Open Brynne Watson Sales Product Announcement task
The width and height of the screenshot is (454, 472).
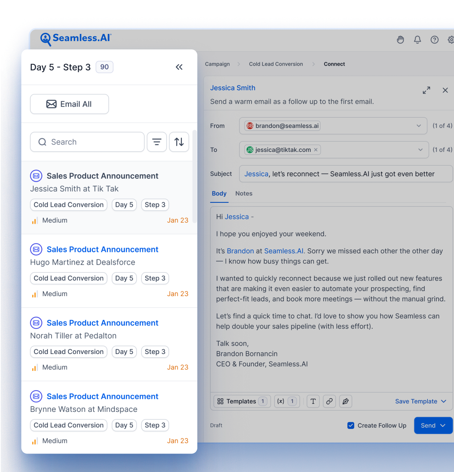(x=109, y=417)
